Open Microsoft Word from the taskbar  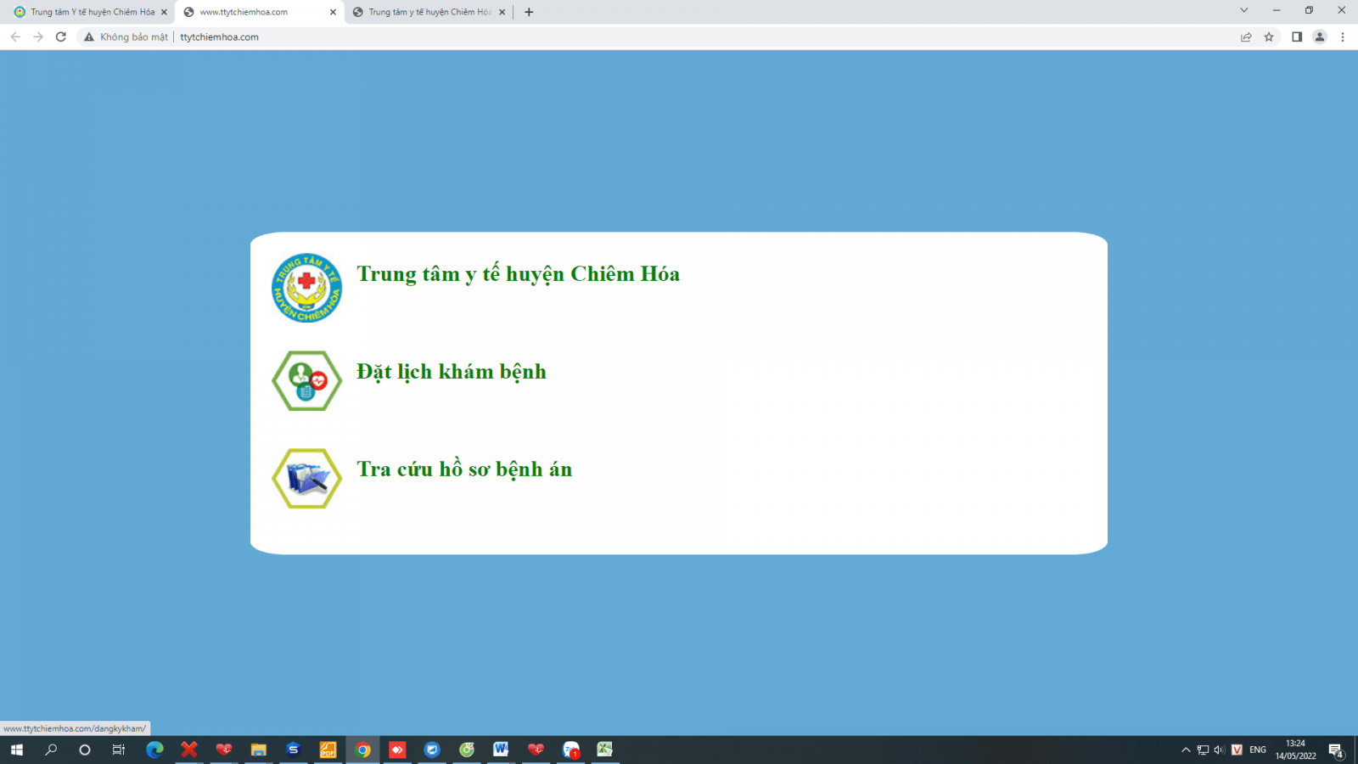pos(501,750)
